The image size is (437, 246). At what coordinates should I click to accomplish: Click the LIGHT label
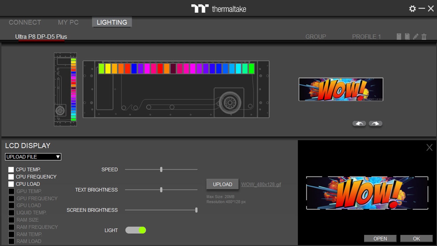coord(111,230)
